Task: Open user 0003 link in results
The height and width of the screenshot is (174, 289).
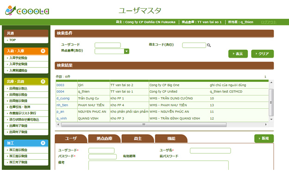Action: tap(60, 85)
